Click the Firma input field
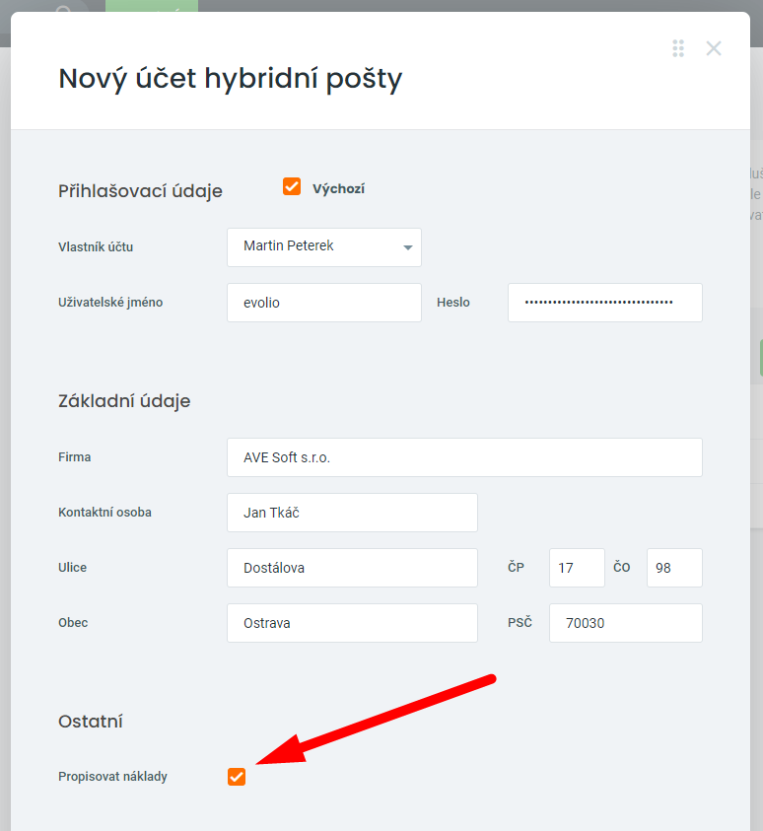 [464, 457]
